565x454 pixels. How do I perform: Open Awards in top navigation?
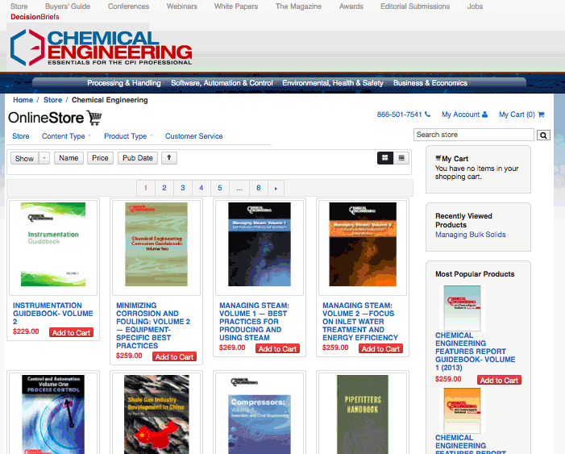point(351,6)
